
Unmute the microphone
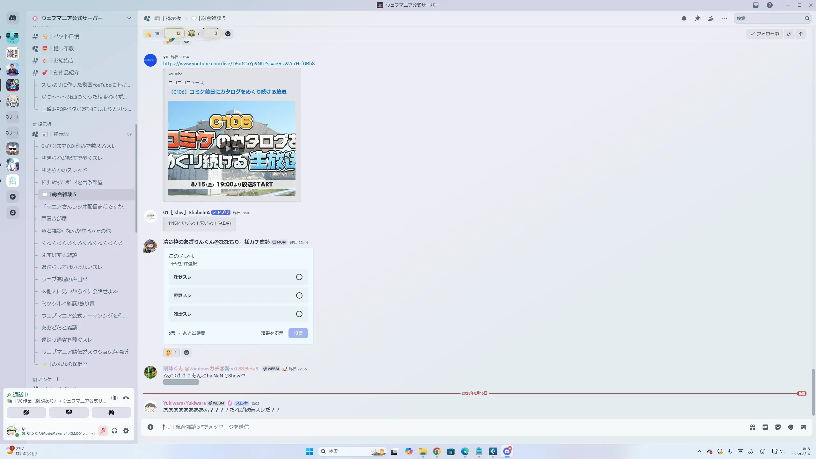tap(103, 431)
